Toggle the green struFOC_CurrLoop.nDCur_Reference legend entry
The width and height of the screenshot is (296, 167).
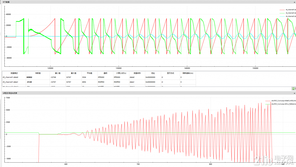coord(281,104)
